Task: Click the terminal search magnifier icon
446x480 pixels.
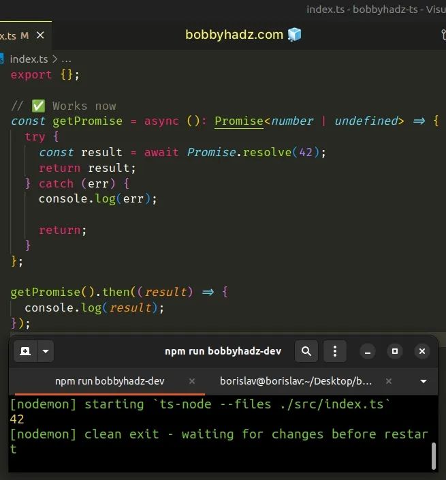Action: click(x=306, y=351)
